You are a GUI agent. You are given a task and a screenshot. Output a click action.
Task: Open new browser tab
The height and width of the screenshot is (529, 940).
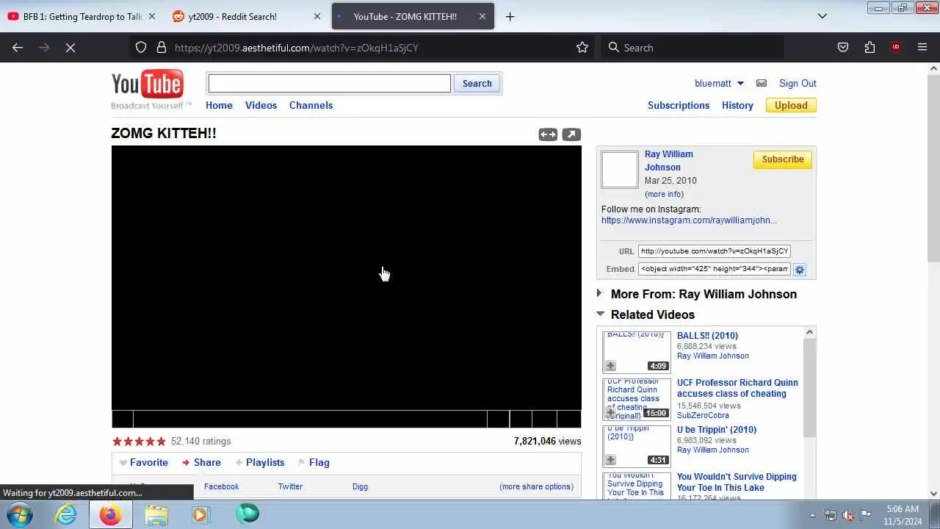pyautogui.click(x=510, y=16)
